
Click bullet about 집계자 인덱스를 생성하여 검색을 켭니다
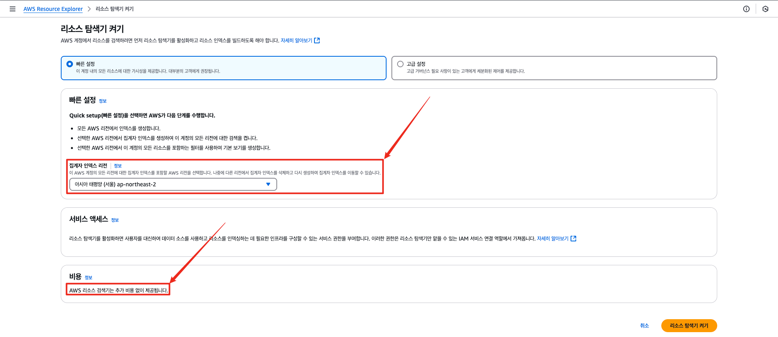click(167, 138)
